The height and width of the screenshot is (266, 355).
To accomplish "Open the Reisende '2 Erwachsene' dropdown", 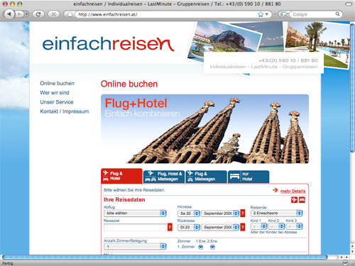I will 277,214.
